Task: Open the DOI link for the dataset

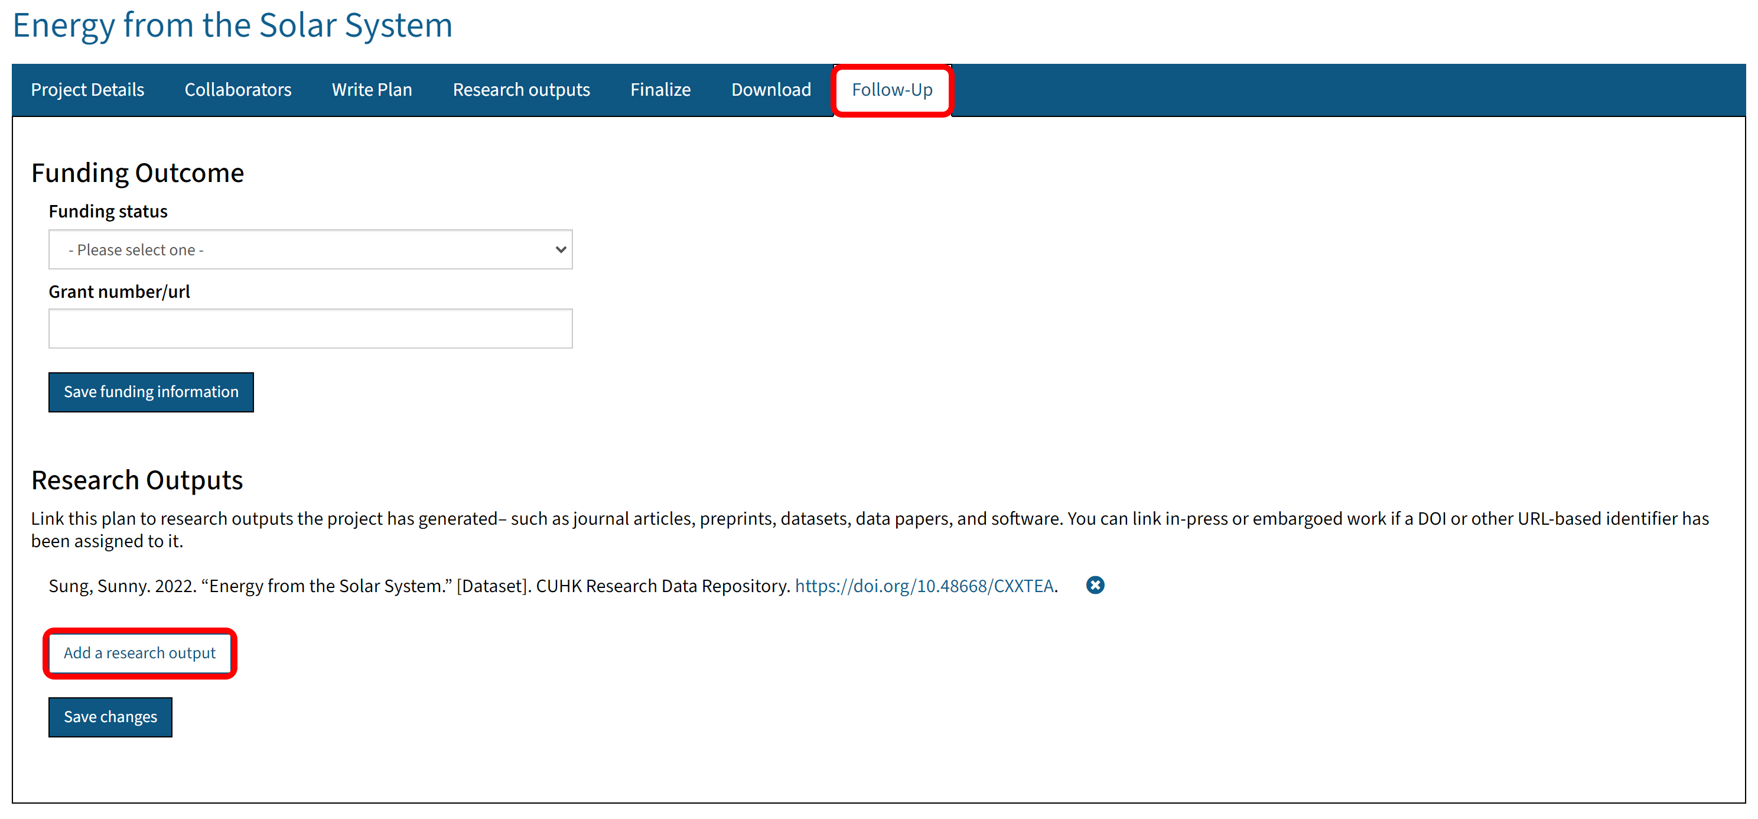Action: [x=923, y=585]
